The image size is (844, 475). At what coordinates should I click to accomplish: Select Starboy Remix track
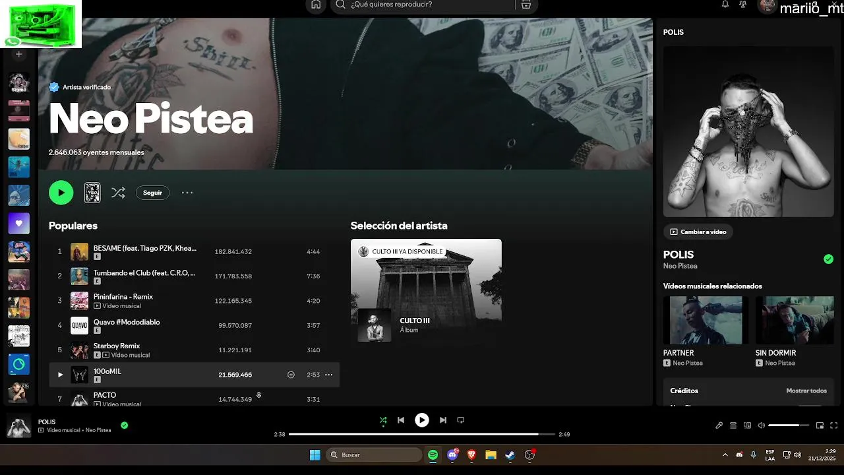pos(194,350)
